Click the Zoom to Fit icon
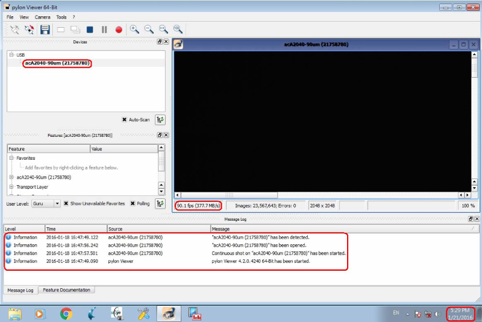Screen dimensions: 482x322 click(163, 29)
